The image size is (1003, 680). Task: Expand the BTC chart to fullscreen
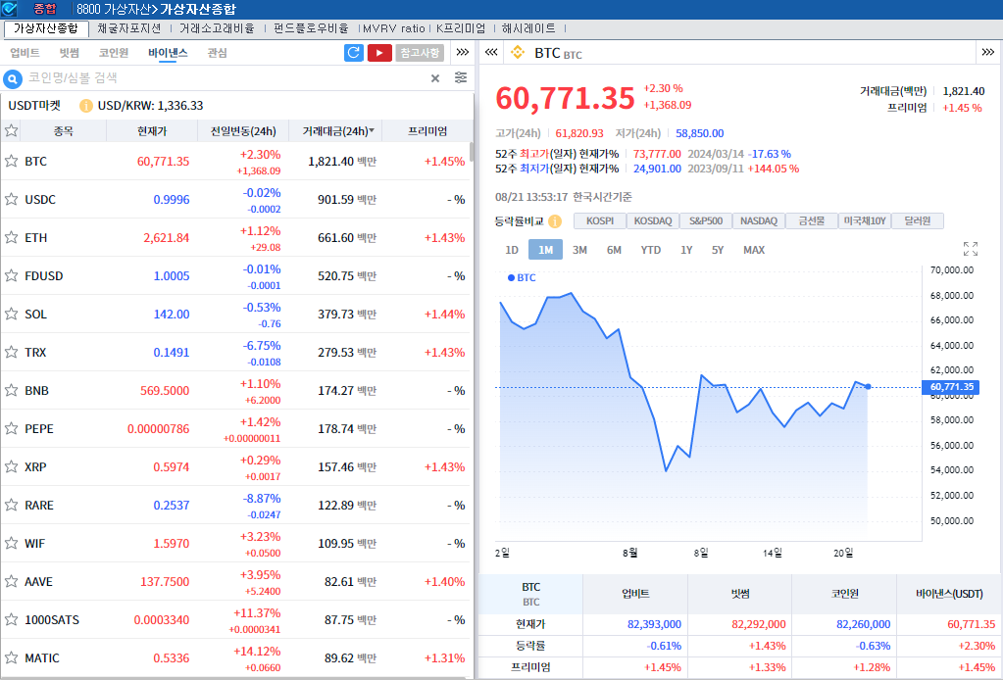pyautogui.click(x=971, y=249)
